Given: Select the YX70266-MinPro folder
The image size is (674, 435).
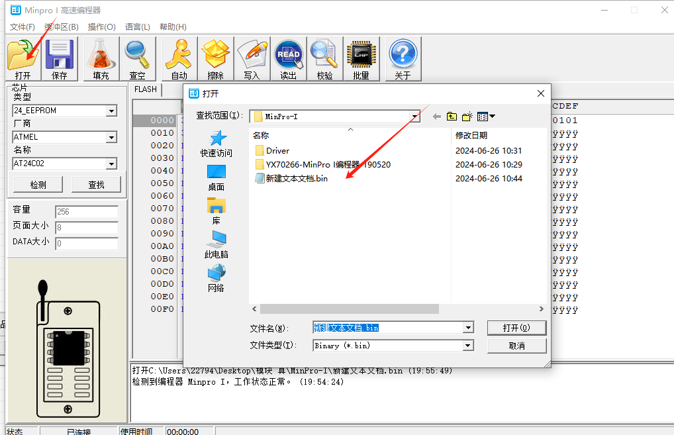Looking at the screenshot, I should (323, 165).
